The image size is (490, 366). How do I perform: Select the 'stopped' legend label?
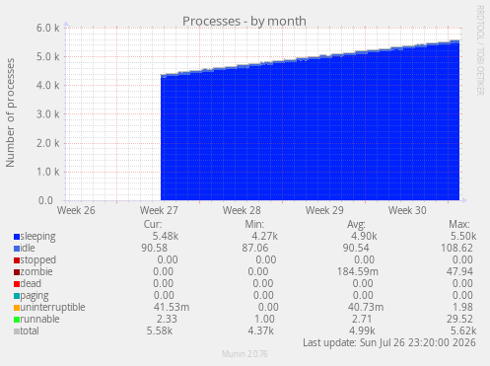[38, 260]
